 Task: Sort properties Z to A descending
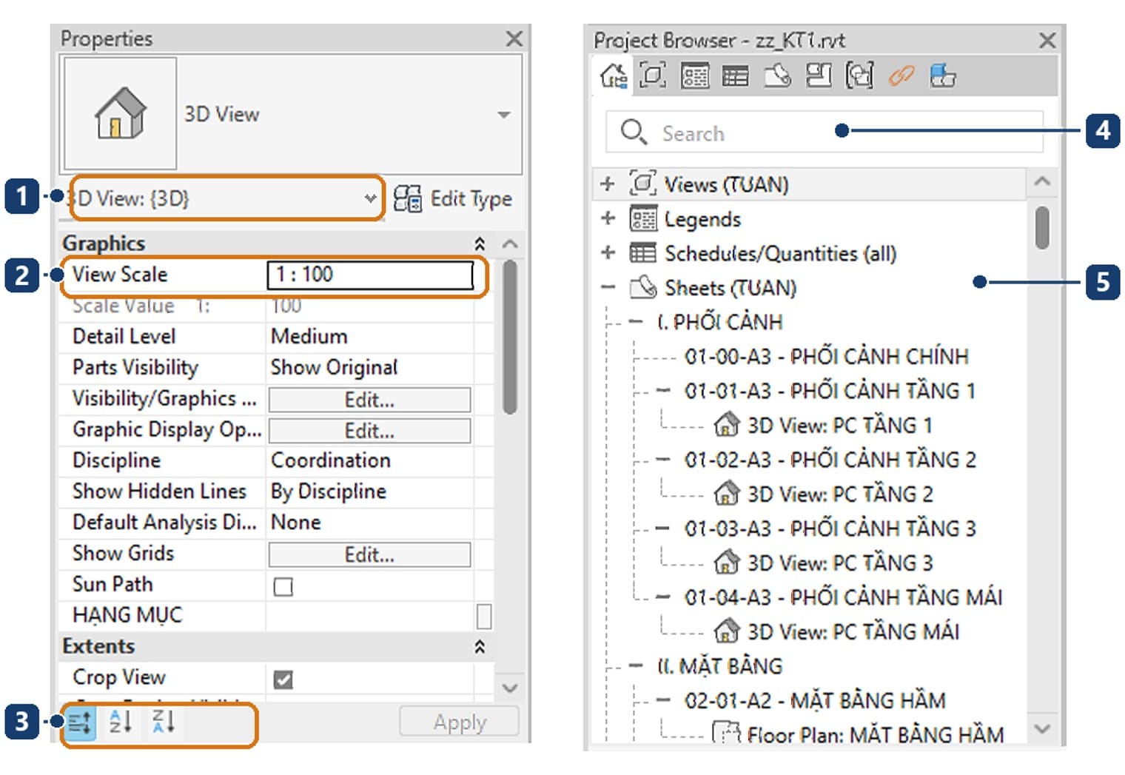click(x=163, y=721)
